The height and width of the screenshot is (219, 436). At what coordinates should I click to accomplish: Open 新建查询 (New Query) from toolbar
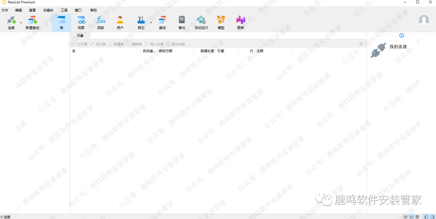tap(32, 22)
